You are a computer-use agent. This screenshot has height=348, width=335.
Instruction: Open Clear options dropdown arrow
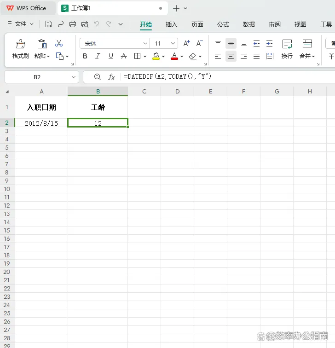click(200, 56)
